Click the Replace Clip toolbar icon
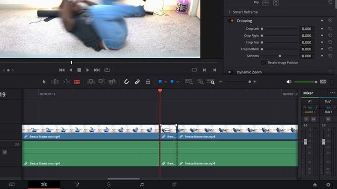The height and width of the screenshot is (189, 337). click(x=112, y=82)
